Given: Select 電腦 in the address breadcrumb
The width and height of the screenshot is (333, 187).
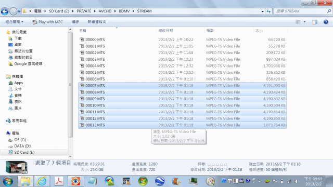Looking at the screenshot, I should [38, 11].
